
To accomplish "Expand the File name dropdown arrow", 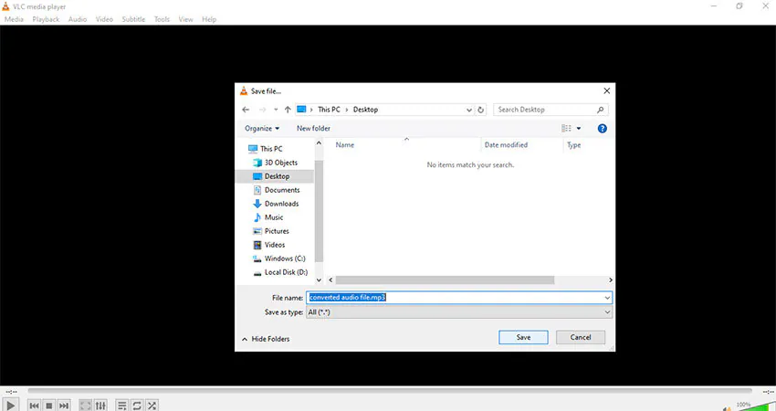I will coord(607,298).
